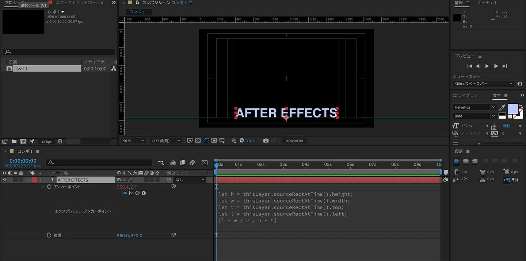Click the new composition icon in Project panel
The image size is (526, 261).
(x=23, y=141)
